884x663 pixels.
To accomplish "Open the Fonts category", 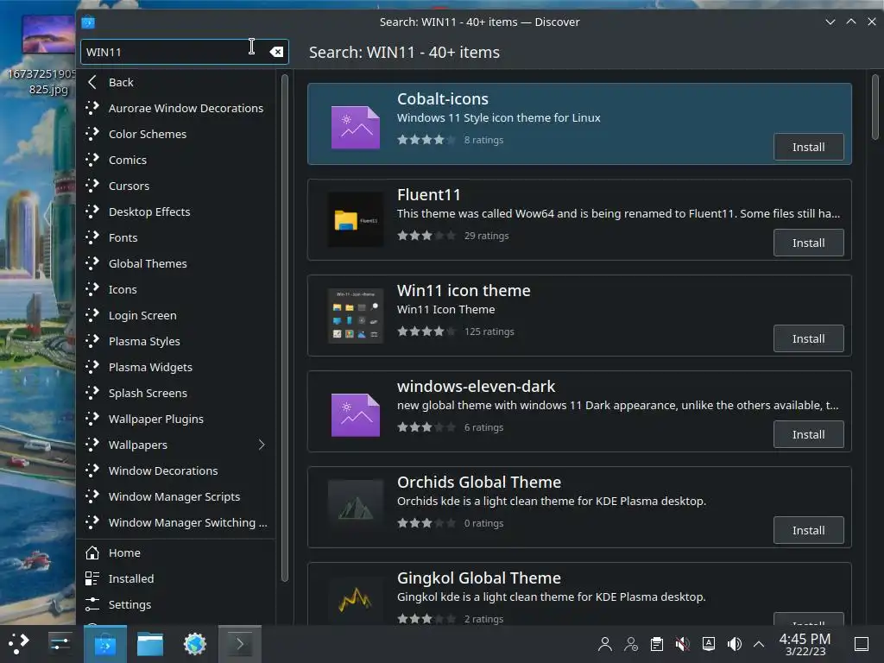I will coord(177,238).
